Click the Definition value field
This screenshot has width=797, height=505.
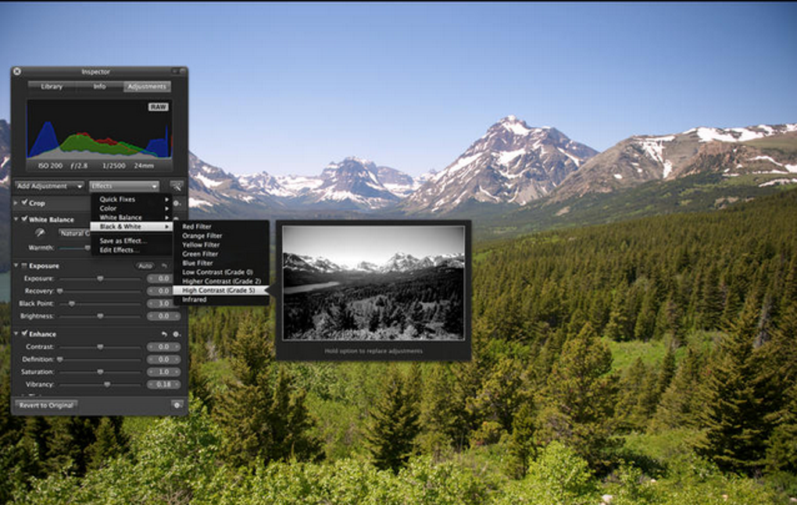coord(163,359)
